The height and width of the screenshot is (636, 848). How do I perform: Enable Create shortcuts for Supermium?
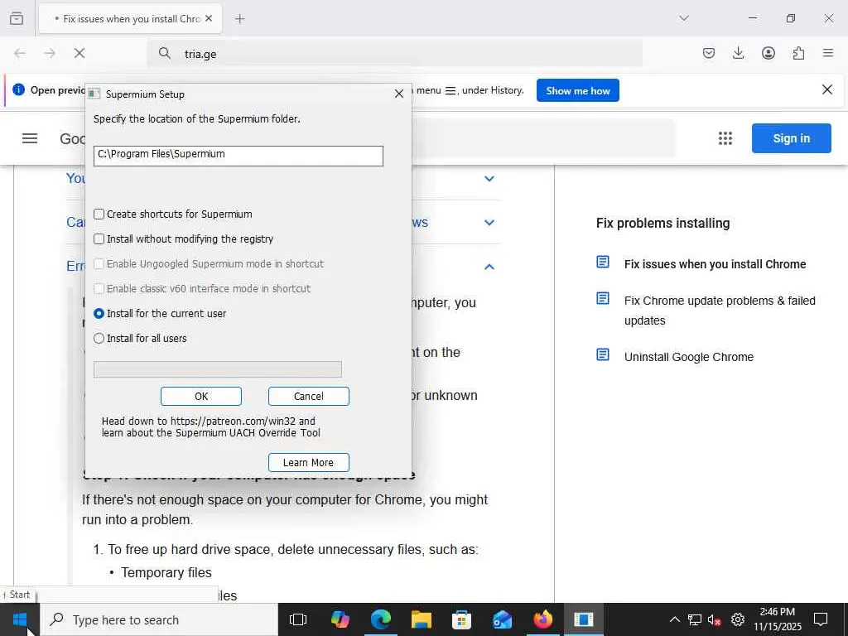(x=172, y=214)
